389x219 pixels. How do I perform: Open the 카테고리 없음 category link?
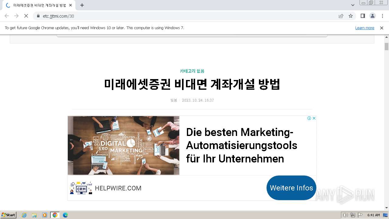pyautogui.click(x=192, y=71)
